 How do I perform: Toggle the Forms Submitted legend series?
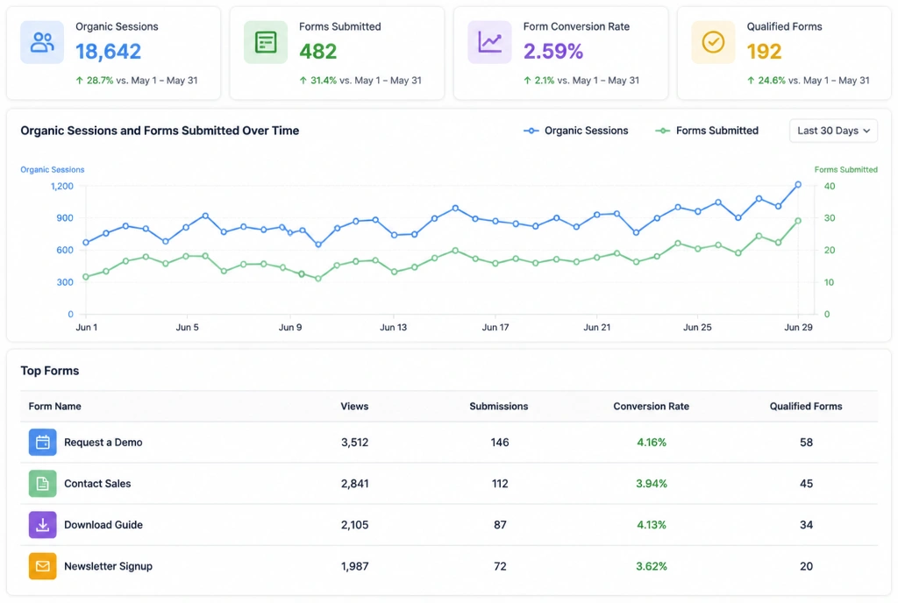click(x=707, y=131)
